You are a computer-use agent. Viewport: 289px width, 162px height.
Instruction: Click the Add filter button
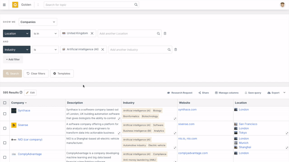13,59
